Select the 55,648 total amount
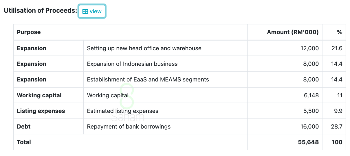The width and height of the screenshot is (350, 156). click(x=308, y=142)
